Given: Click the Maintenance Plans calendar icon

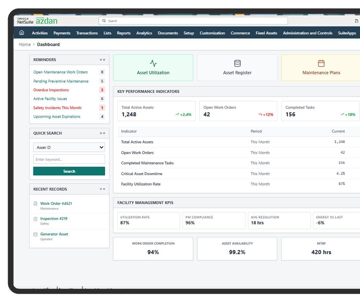Looking at the screenshot, I should pyautogui.click(x=321, y=63).
